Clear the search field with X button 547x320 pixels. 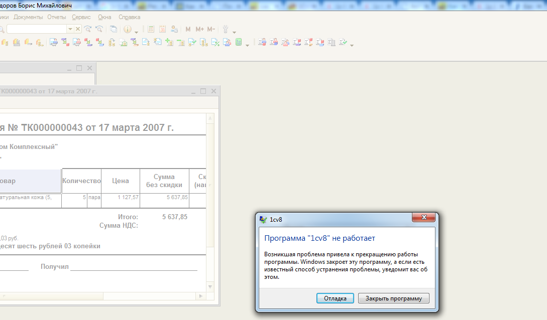78,29
